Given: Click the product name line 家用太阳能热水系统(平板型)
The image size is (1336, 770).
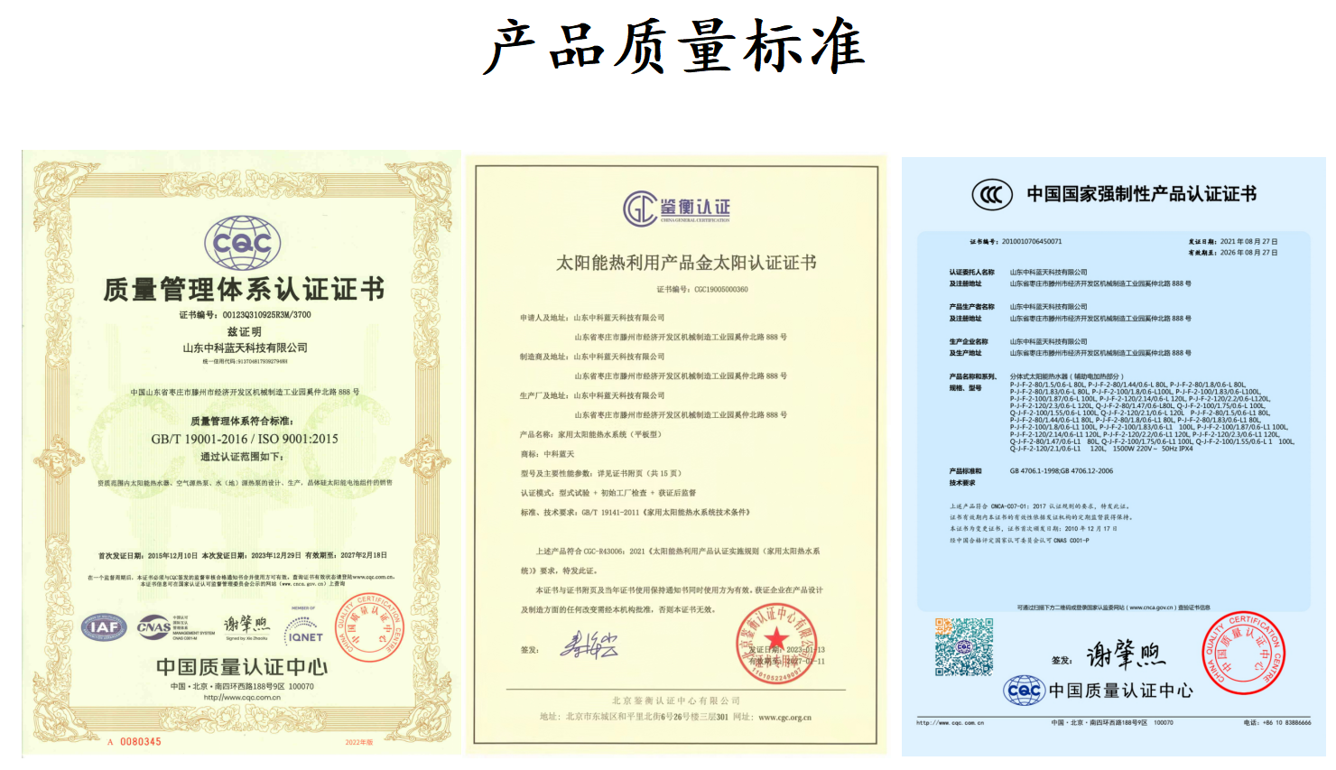Looking at the screenshot, I should click(x=590, y=434).
